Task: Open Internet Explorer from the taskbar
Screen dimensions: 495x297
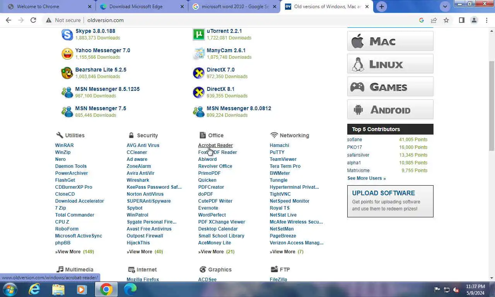Action: pos(34,289)
